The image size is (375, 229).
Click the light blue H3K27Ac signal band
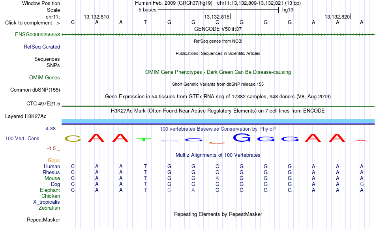click(218, 120)
